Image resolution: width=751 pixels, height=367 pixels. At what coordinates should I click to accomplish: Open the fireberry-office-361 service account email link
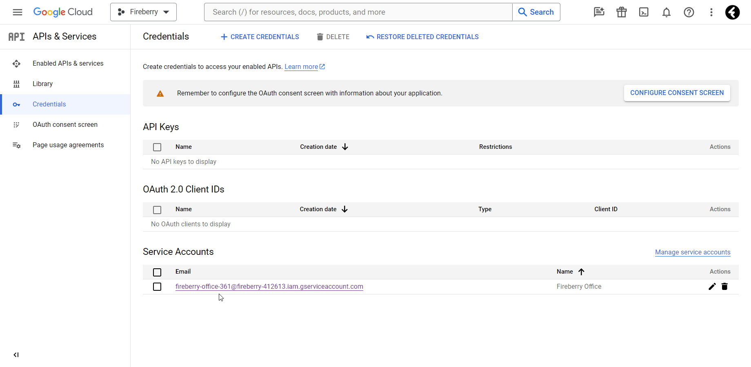point(269,287)
